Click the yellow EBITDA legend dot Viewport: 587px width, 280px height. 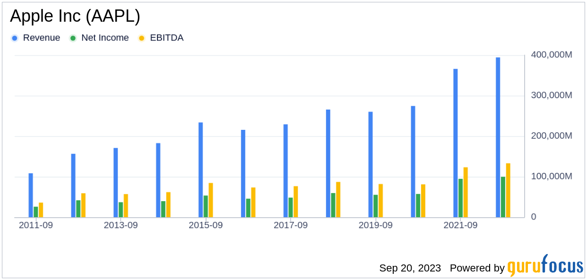(141, 38)
